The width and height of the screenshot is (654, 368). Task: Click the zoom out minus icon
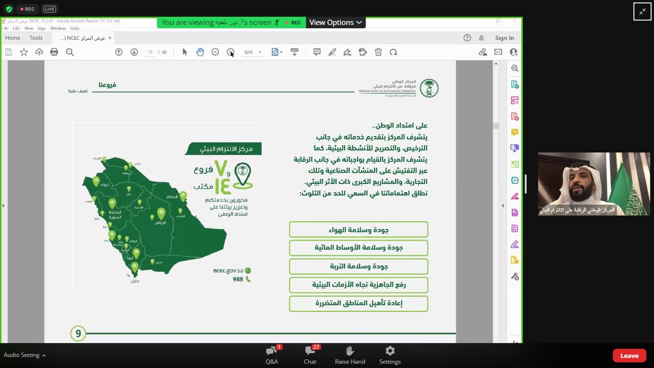click(x=215, y=52)
